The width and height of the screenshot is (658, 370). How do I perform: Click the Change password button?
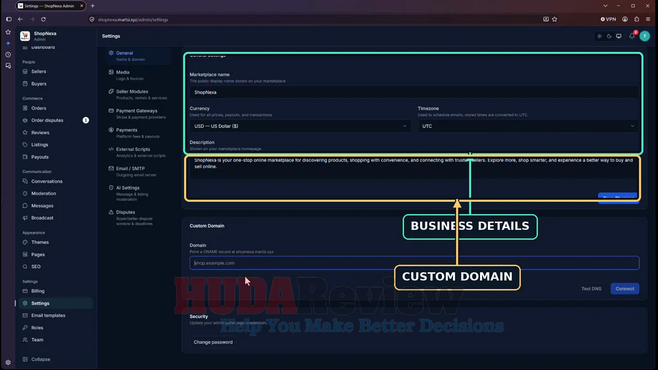click(x=213, y=342)
